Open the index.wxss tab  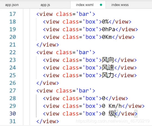[x=120, y=5]
